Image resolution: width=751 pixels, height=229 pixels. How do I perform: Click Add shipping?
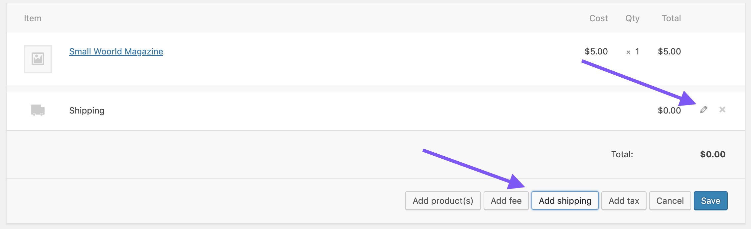coord(564,200)
